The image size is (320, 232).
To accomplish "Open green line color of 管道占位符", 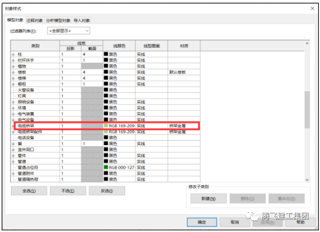I will tap(119, 168).
